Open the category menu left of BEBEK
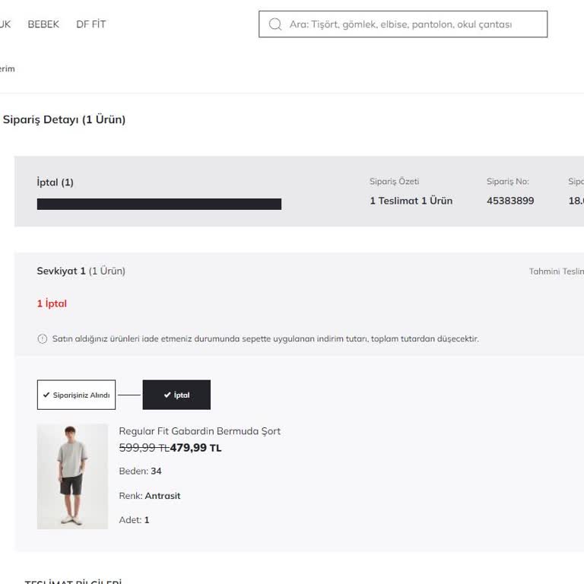584x584 pixels. pos(5,24)
